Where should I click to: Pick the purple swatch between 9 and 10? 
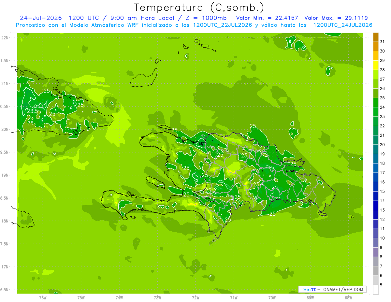[376, 243]
